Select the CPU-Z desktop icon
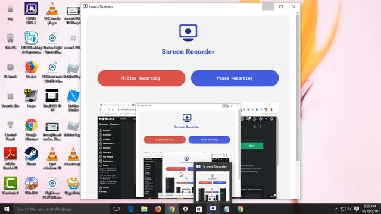 (31, 13)
